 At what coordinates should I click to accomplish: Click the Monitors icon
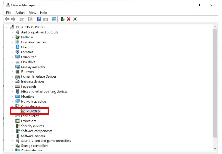click(18, 96)
